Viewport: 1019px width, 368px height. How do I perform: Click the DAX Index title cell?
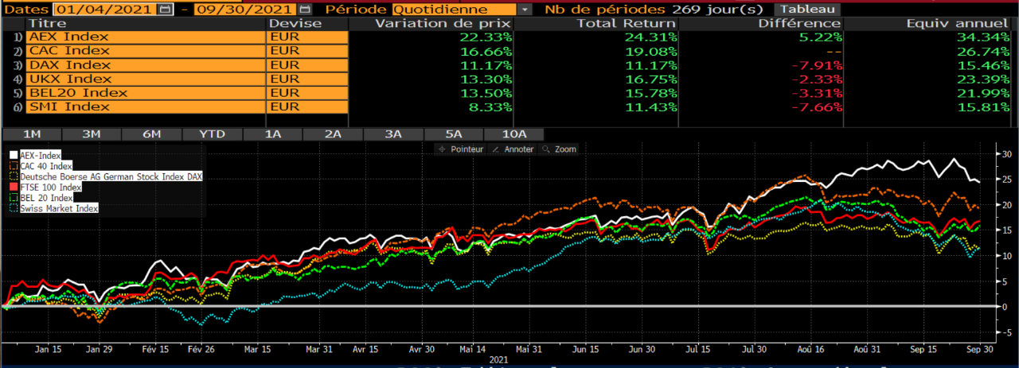[146, 65]
